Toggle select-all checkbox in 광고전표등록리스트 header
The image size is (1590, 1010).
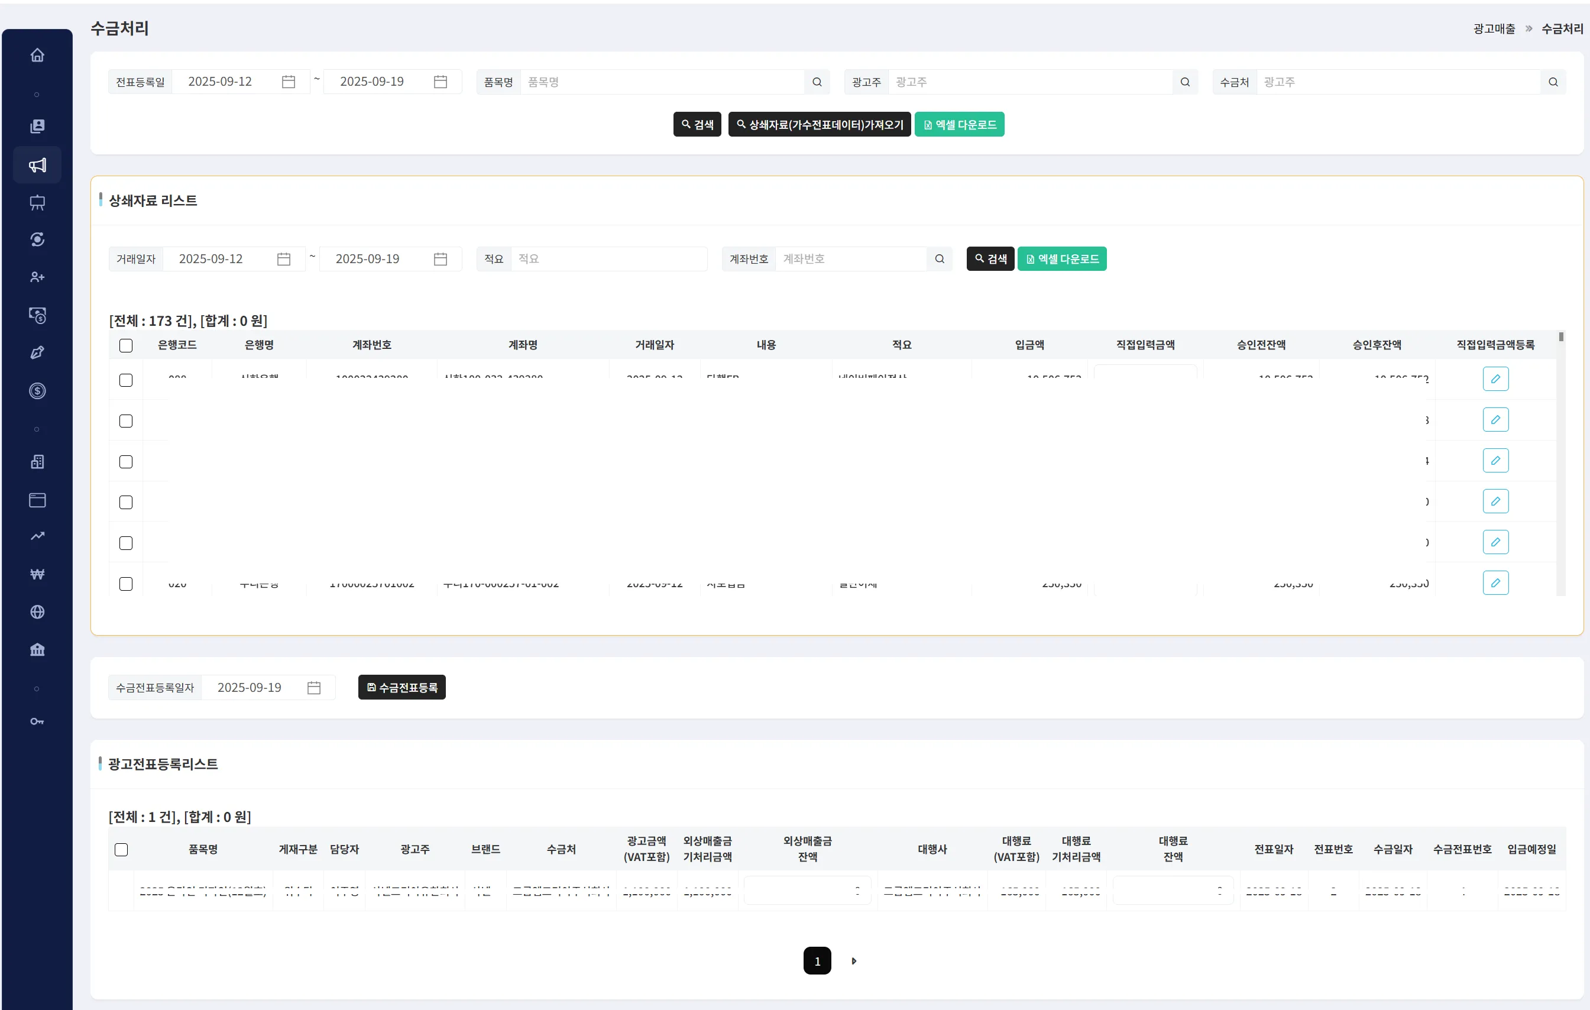pos(121,850)
